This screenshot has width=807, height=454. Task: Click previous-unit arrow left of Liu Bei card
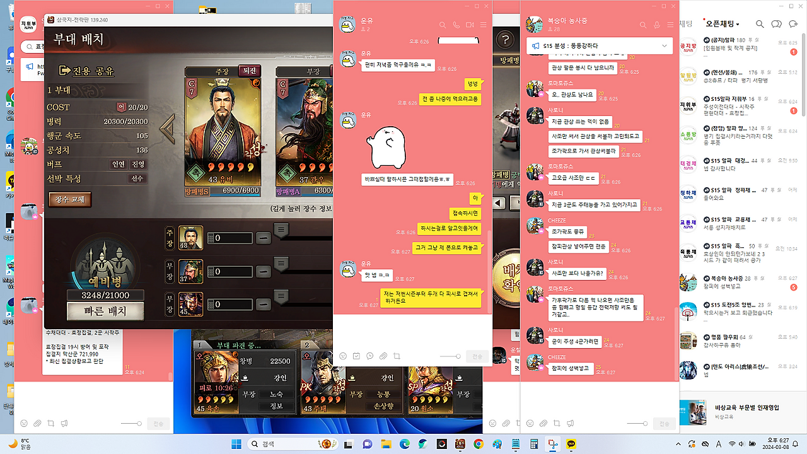coord(167,129)
